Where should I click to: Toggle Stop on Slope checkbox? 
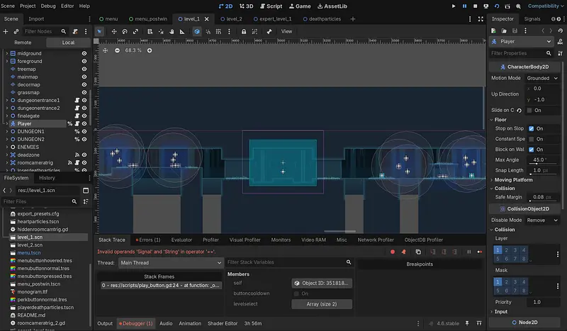[531, 129]
